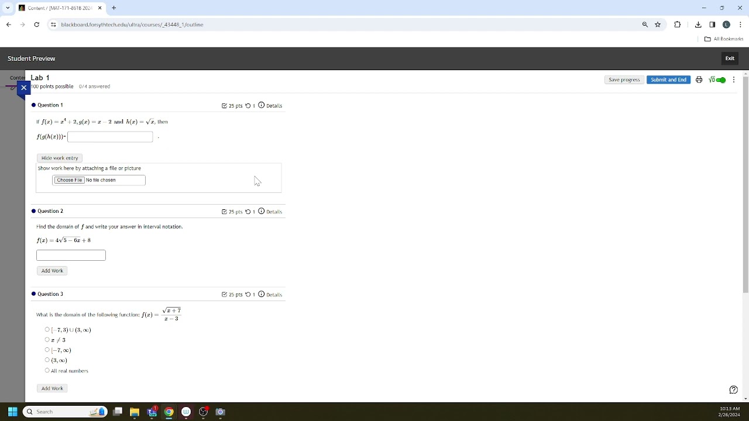Open a new browser tab

point(114,8)
